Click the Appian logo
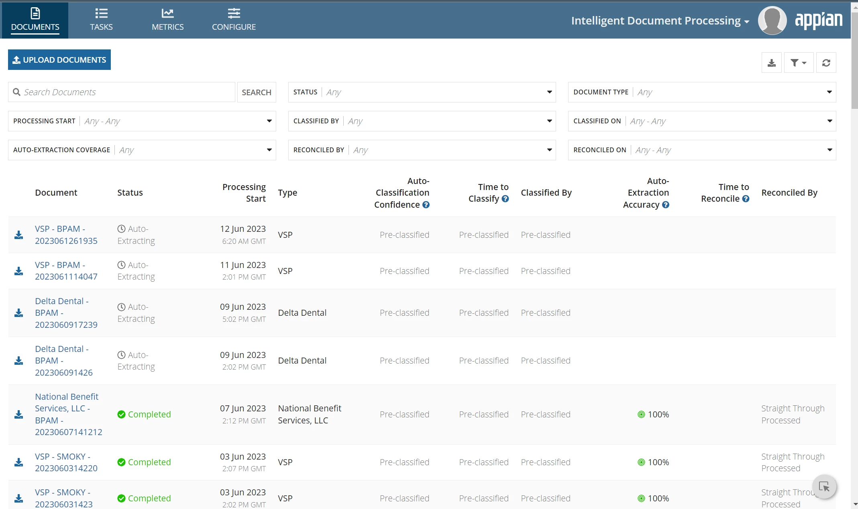The width and height of the screenshot is (858, 509). click(819, 20)
